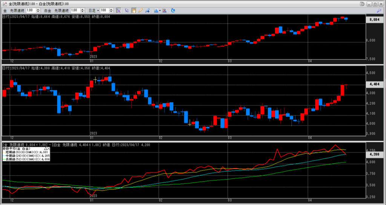Decrease the bar count with down stepper
The width and height of the screenshot is (386, 205).
[x=111, y=12]
